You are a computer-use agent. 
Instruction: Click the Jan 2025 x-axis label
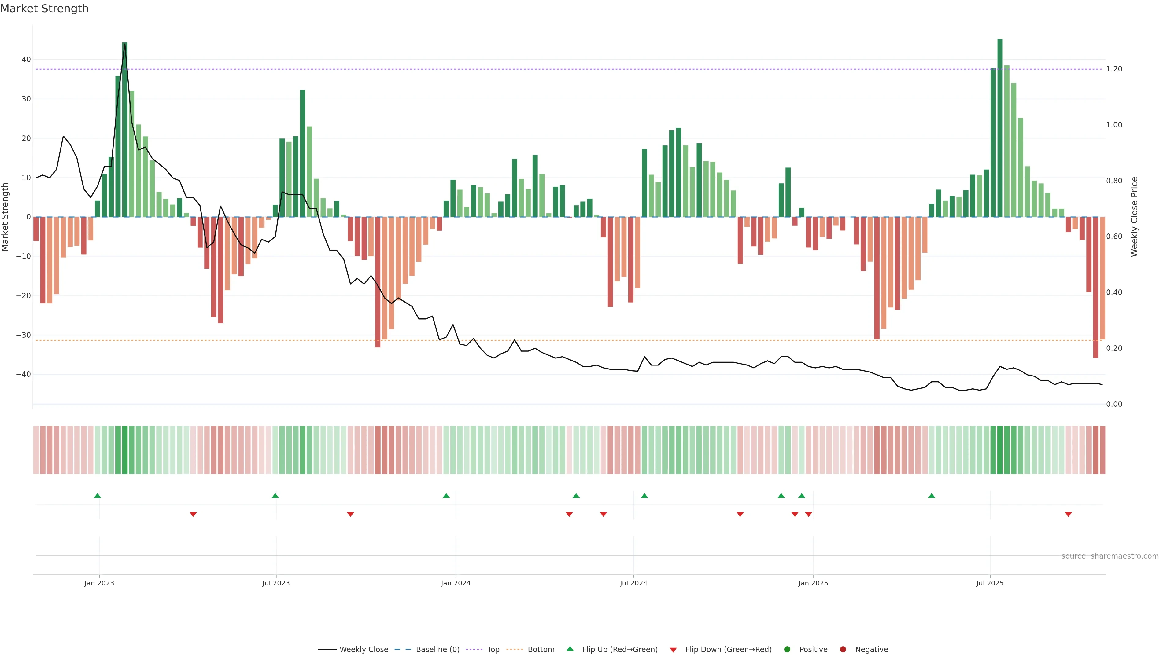(x=813, y=583)
